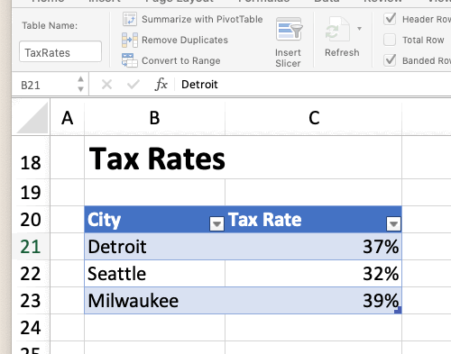Open the Insert Slicer tool
The width and height of the screenshot is (451, 354).
[x=289, y=42]
